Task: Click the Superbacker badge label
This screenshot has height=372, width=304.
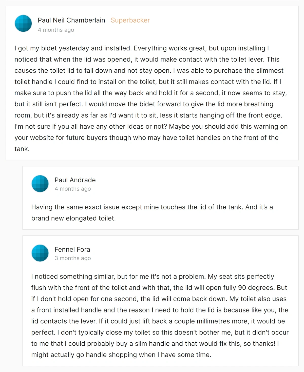Action: (x=130, y=20)
